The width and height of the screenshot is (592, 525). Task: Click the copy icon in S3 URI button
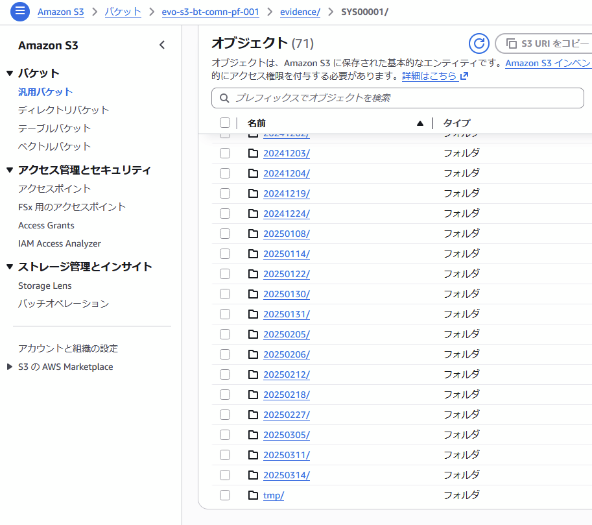click(512, 43)
